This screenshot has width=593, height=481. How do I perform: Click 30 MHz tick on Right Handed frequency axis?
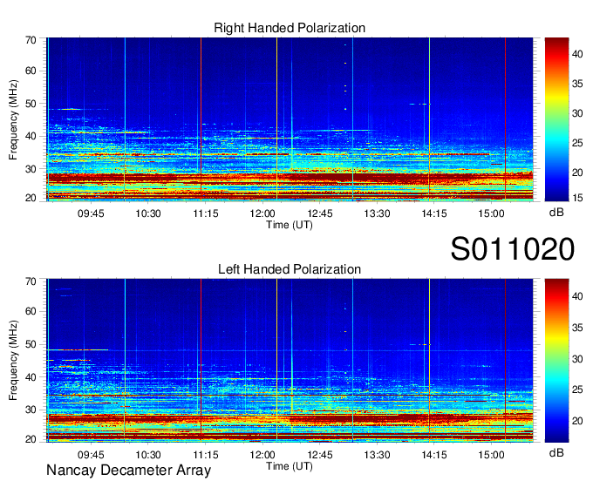31,169
